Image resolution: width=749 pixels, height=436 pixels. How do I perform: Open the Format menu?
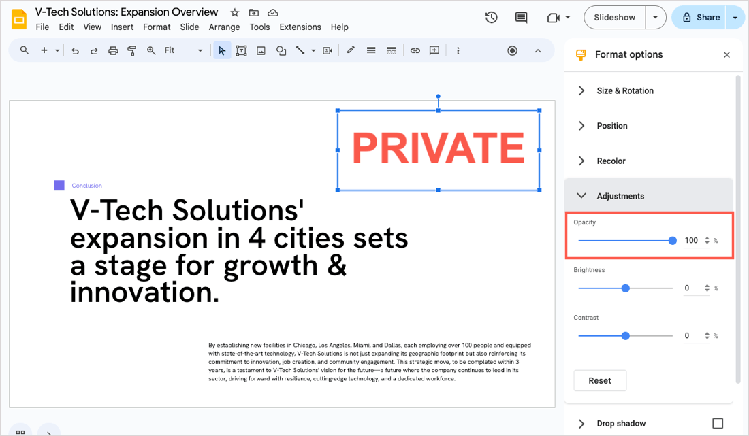(157, 27)
